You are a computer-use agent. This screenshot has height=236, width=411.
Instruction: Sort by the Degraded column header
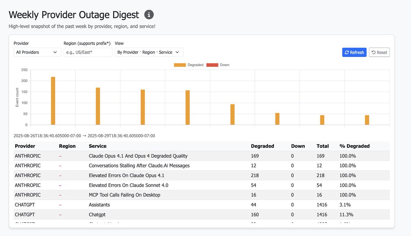262,146
